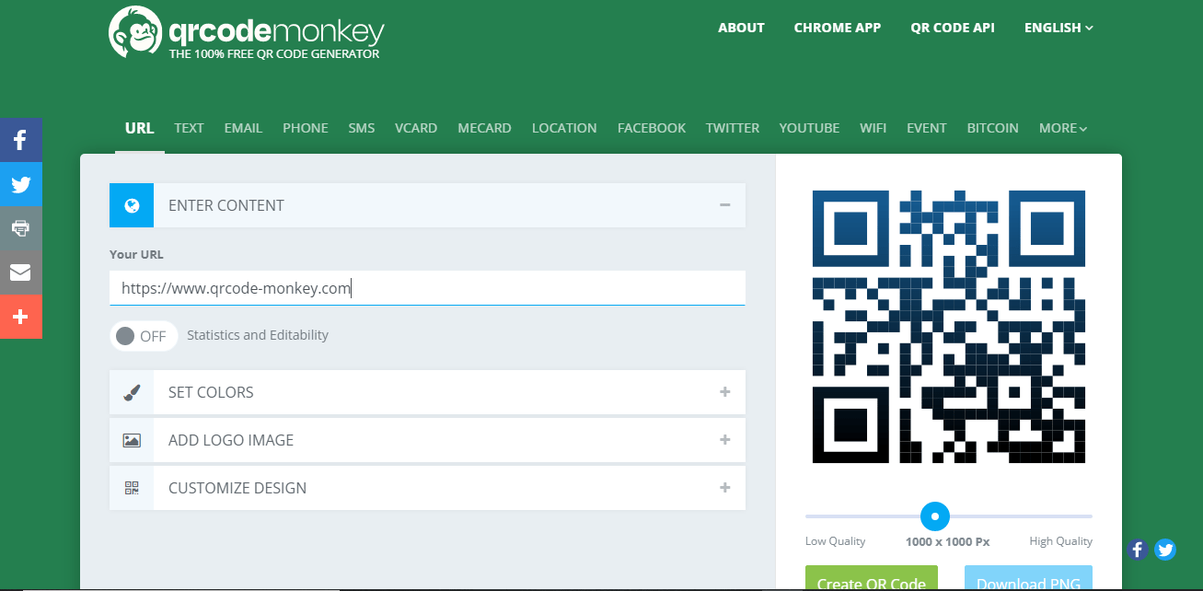Open the VCard tab
Viewport: 1203px width, 591px height.
(416, 128)
